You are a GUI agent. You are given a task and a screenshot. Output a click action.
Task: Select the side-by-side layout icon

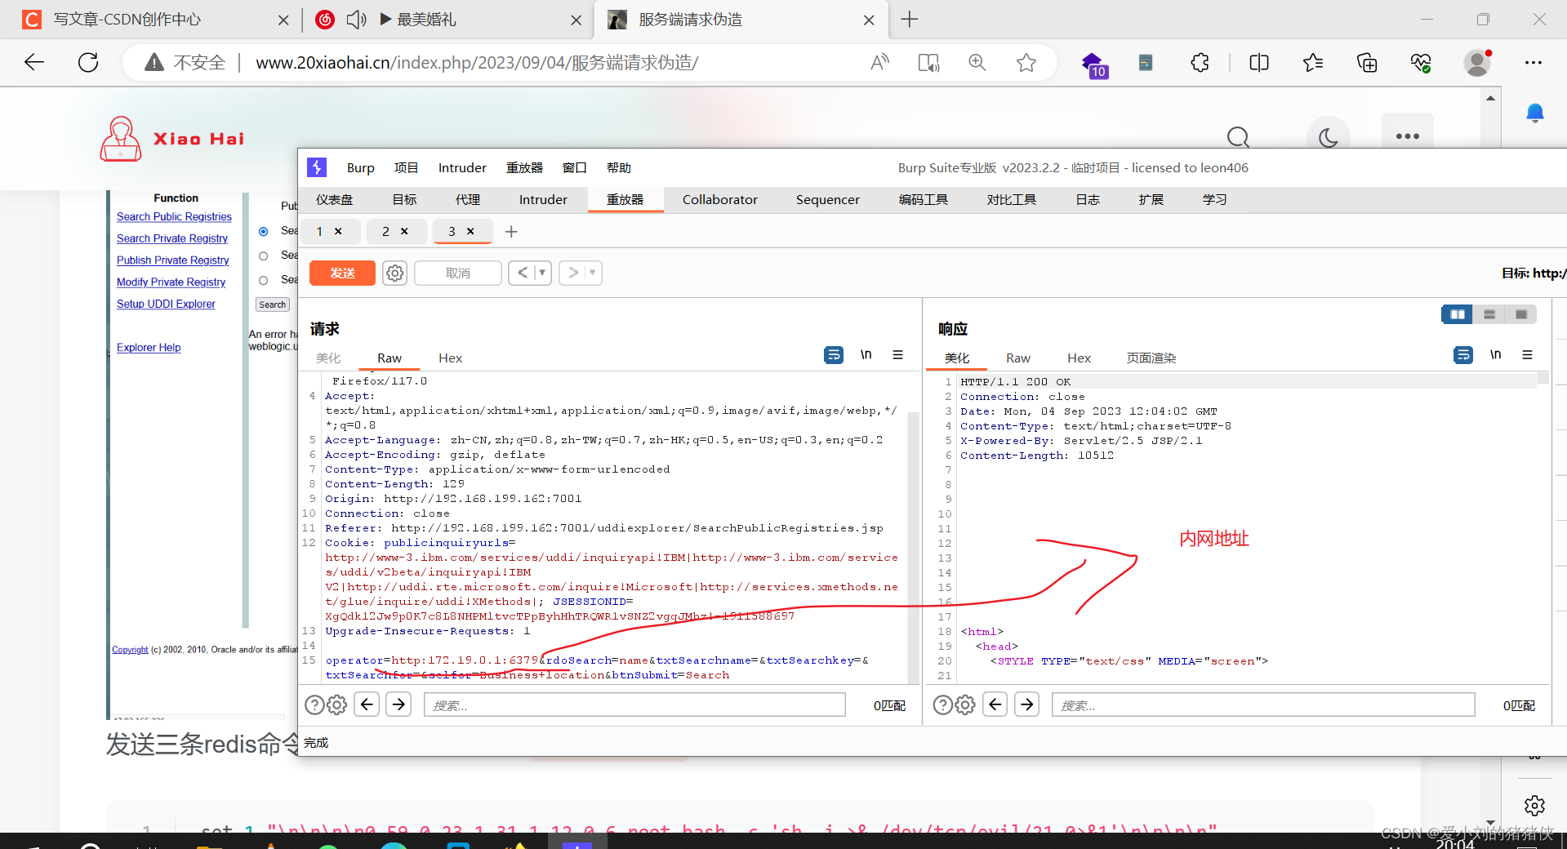(1458, 314)
